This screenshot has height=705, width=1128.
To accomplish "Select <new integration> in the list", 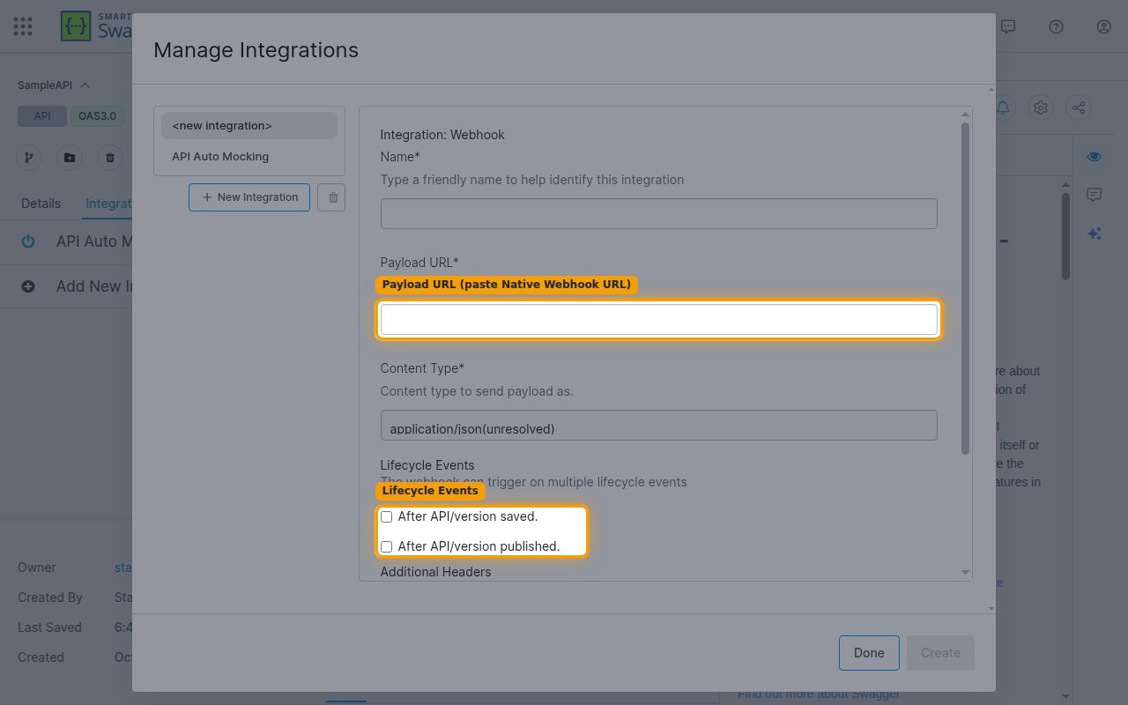I will (x=249, y=125).
